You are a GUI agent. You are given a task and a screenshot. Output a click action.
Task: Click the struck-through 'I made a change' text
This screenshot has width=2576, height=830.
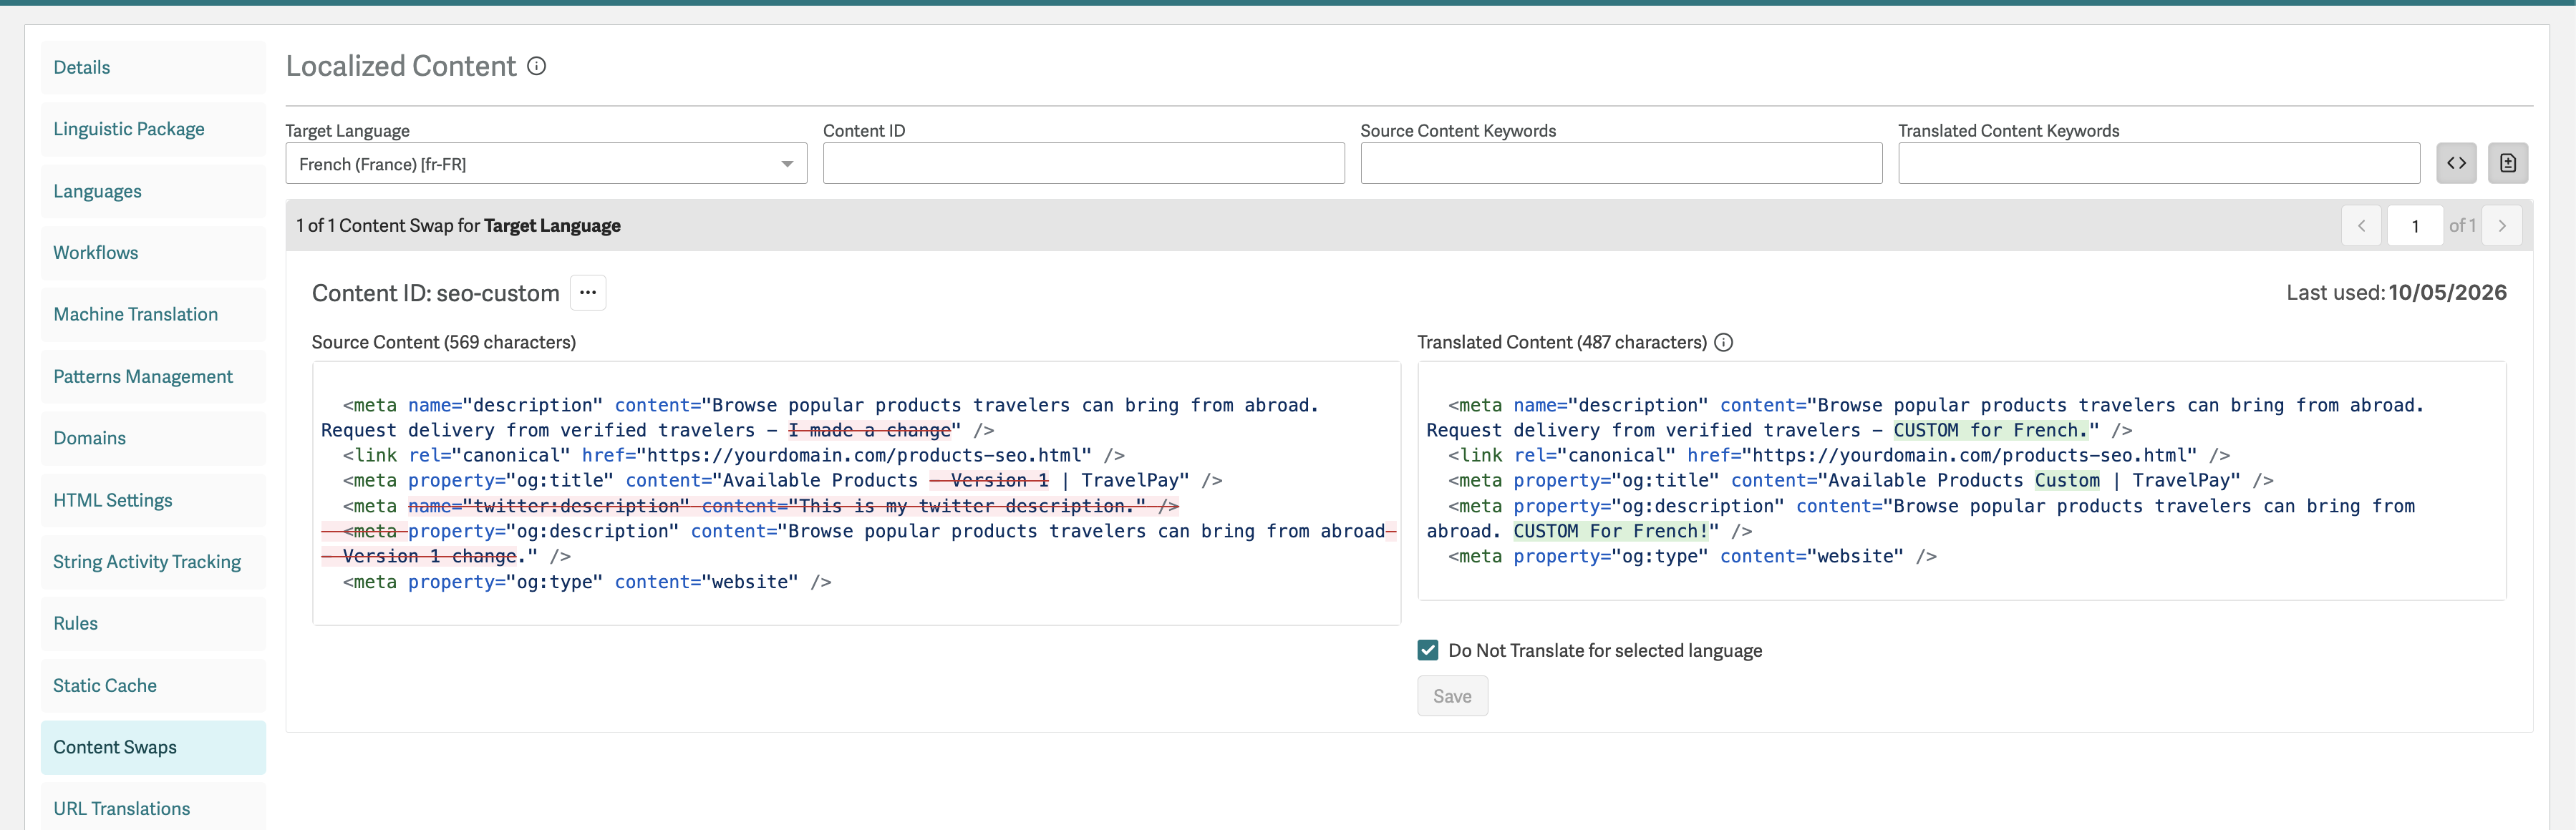869,431
